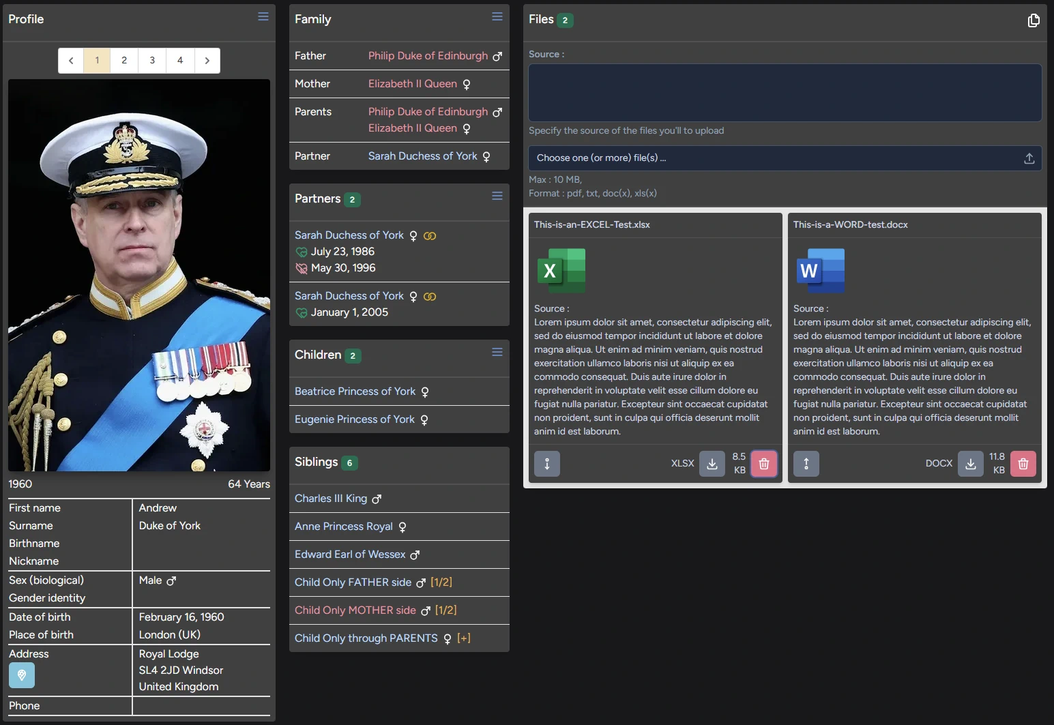Screen dimensions: 1054x725
Task: Download the Excel test file
Action: coord(712,464)
